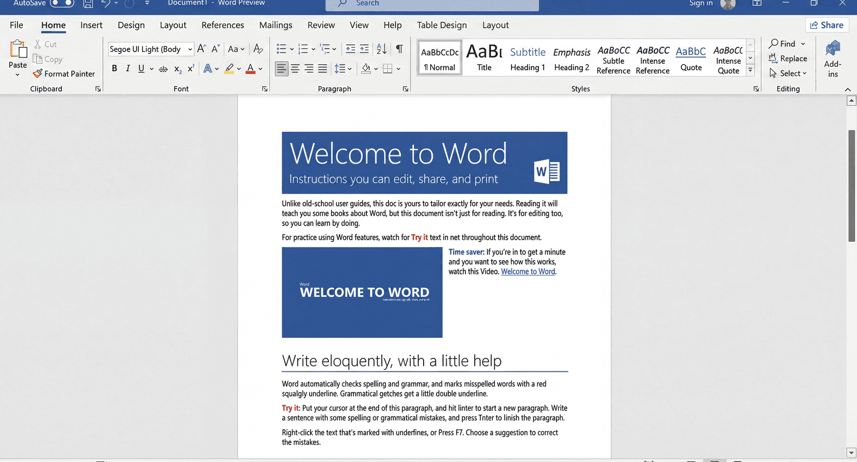Play the Welcome to Word video thumbnail
The height and width of the screenshot is (462, 857).
click(362, 293)
